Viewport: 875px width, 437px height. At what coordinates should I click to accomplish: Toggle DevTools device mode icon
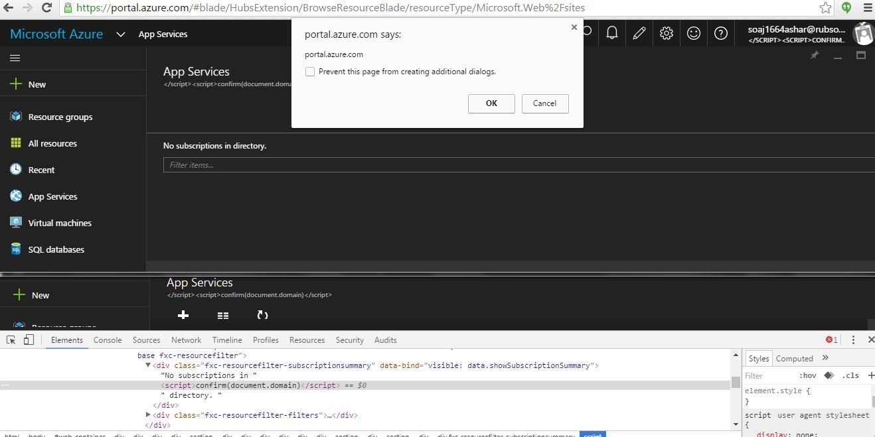[x=29, y=340]
